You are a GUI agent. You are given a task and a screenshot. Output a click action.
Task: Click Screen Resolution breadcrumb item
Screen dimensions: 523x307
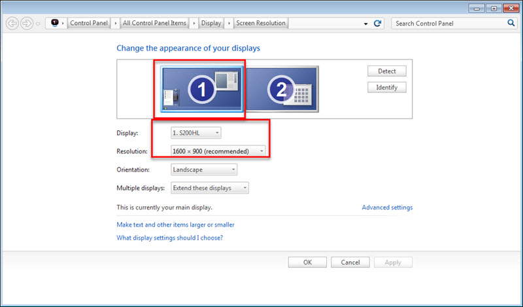(261, 23)
